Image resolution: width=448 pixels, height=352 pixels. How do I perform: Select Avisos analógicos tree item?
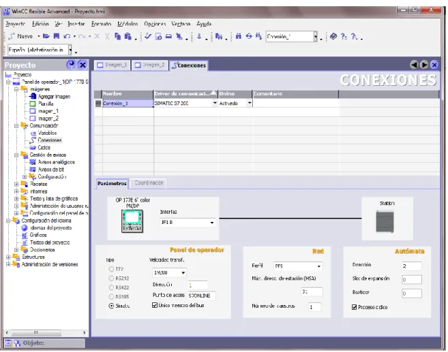click(x=57, y=162)
